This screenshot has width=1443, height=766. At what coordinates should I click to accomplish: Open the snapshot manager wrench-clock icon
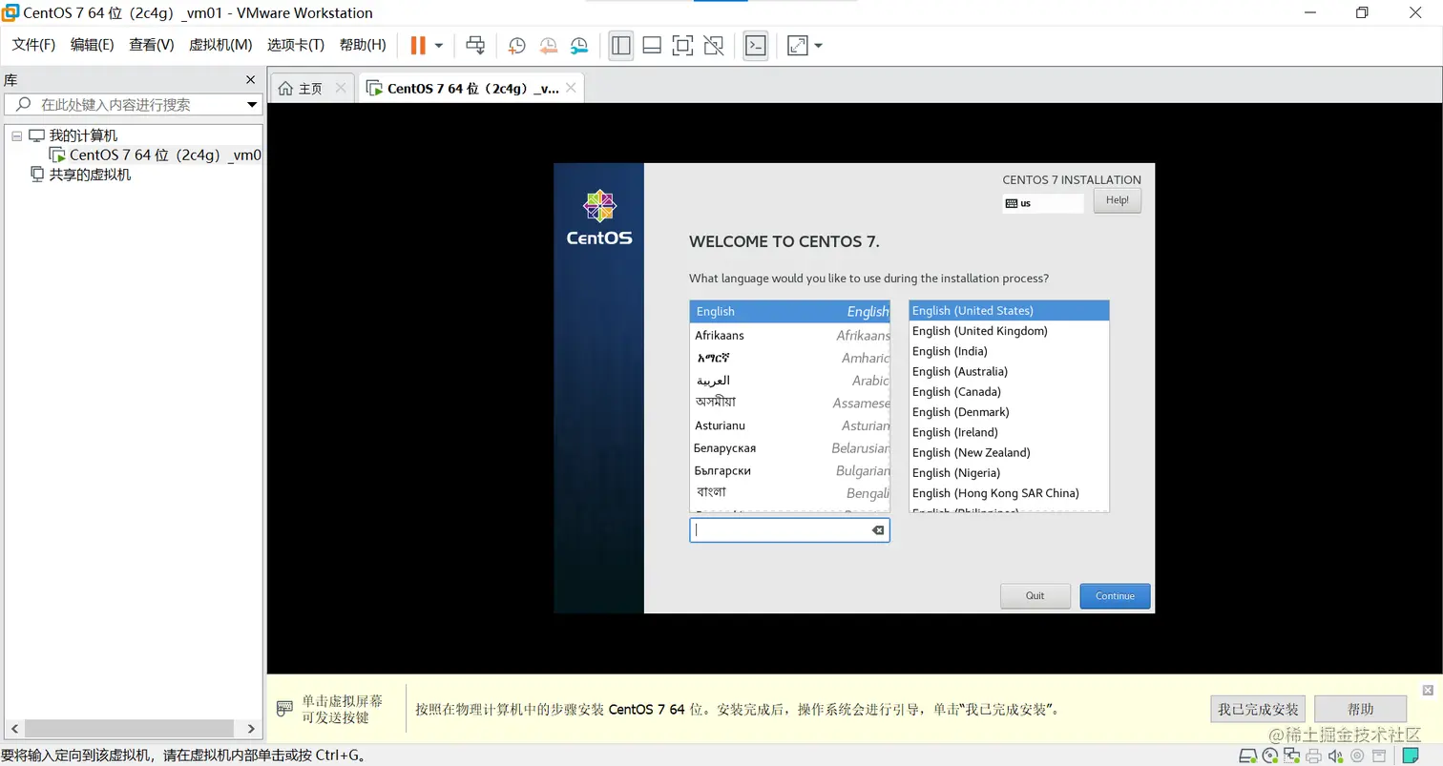tap(579, 45)
